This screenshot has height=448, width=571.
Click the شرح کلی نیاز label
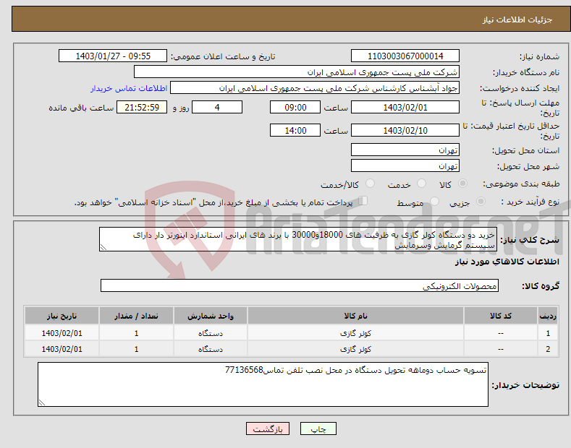click(x=530, y=240)
